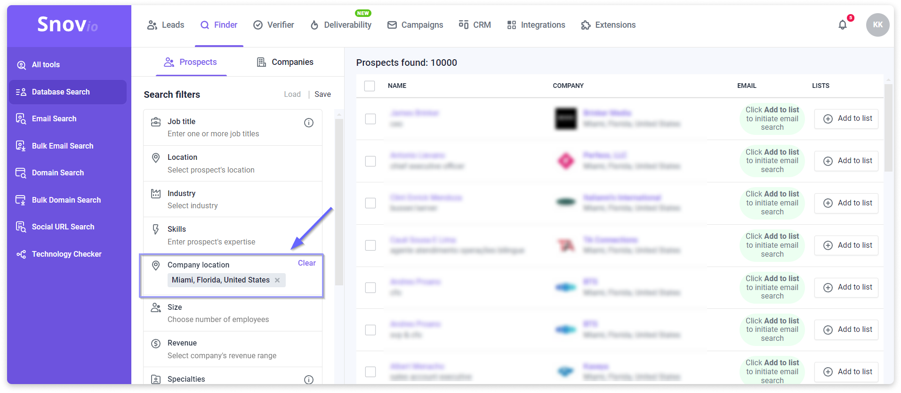Check the first prospect row checkbox
This screenshot has height=393, width=901.
pos(370,119)
